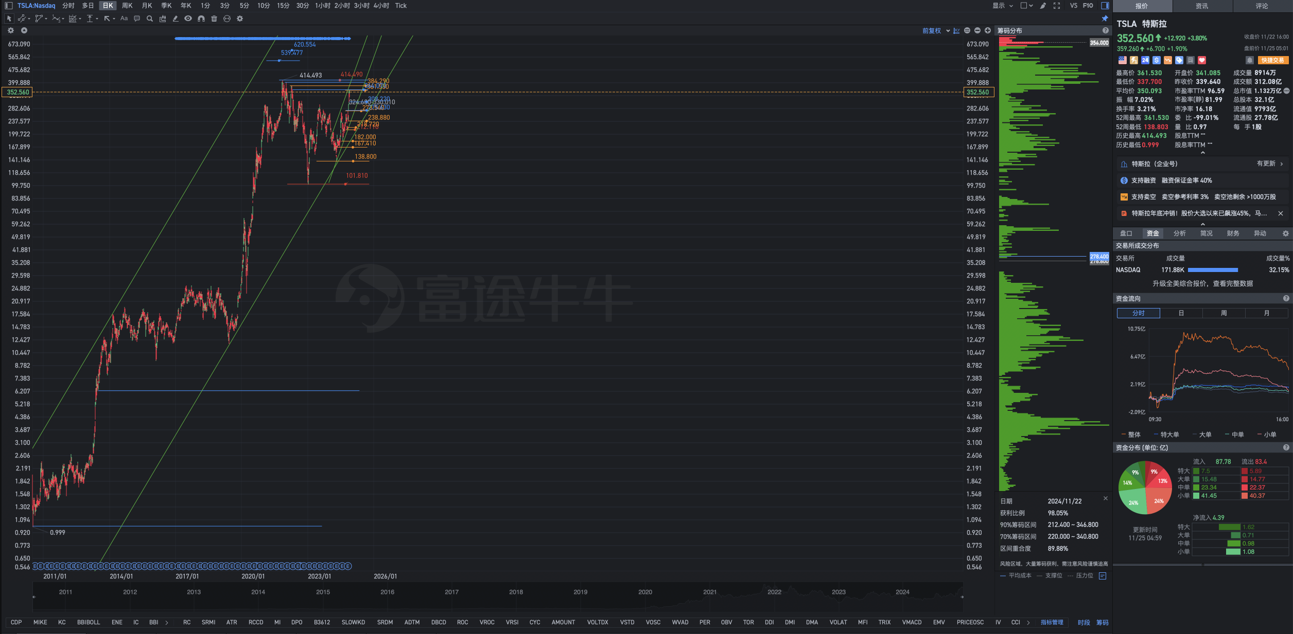Viewport: 1293px width, 634px height.
Task: Click the sync drawings icon
Action: [227, 19]
